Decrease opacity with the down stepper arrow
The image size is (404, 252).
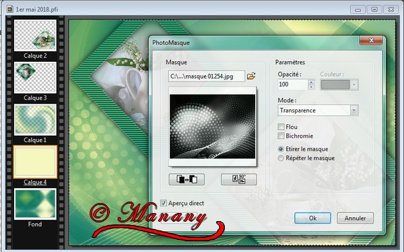[x=311, y=87]
